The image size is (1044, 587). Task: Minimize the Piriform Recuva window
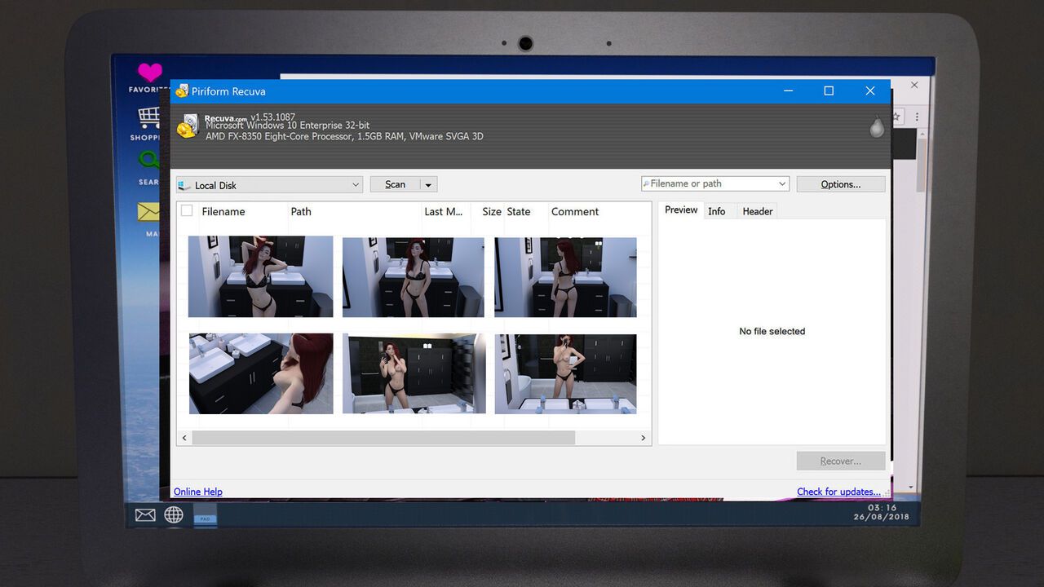point(788,91)
